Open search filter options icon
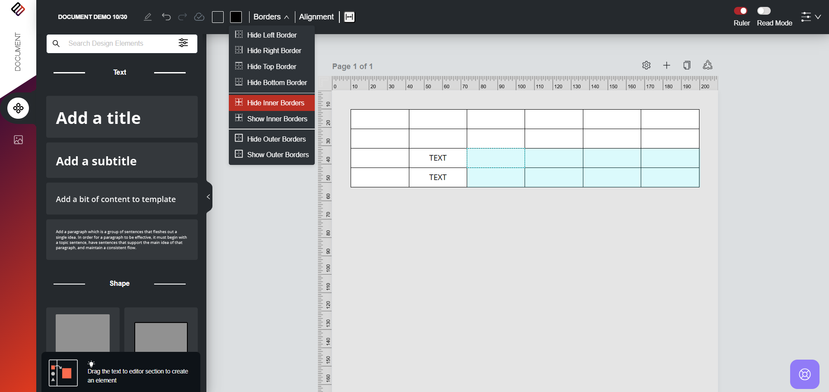Viewport: 829px width, 392px height. point(183,43)
